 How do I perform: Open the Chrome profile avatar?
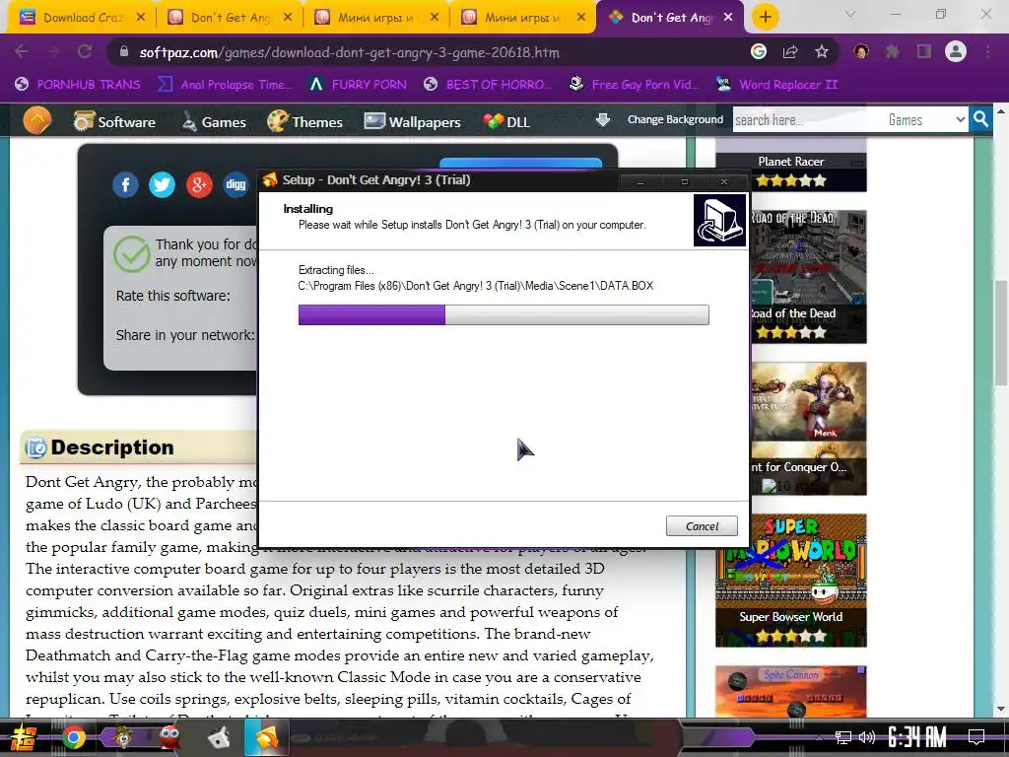coord(956,51)
